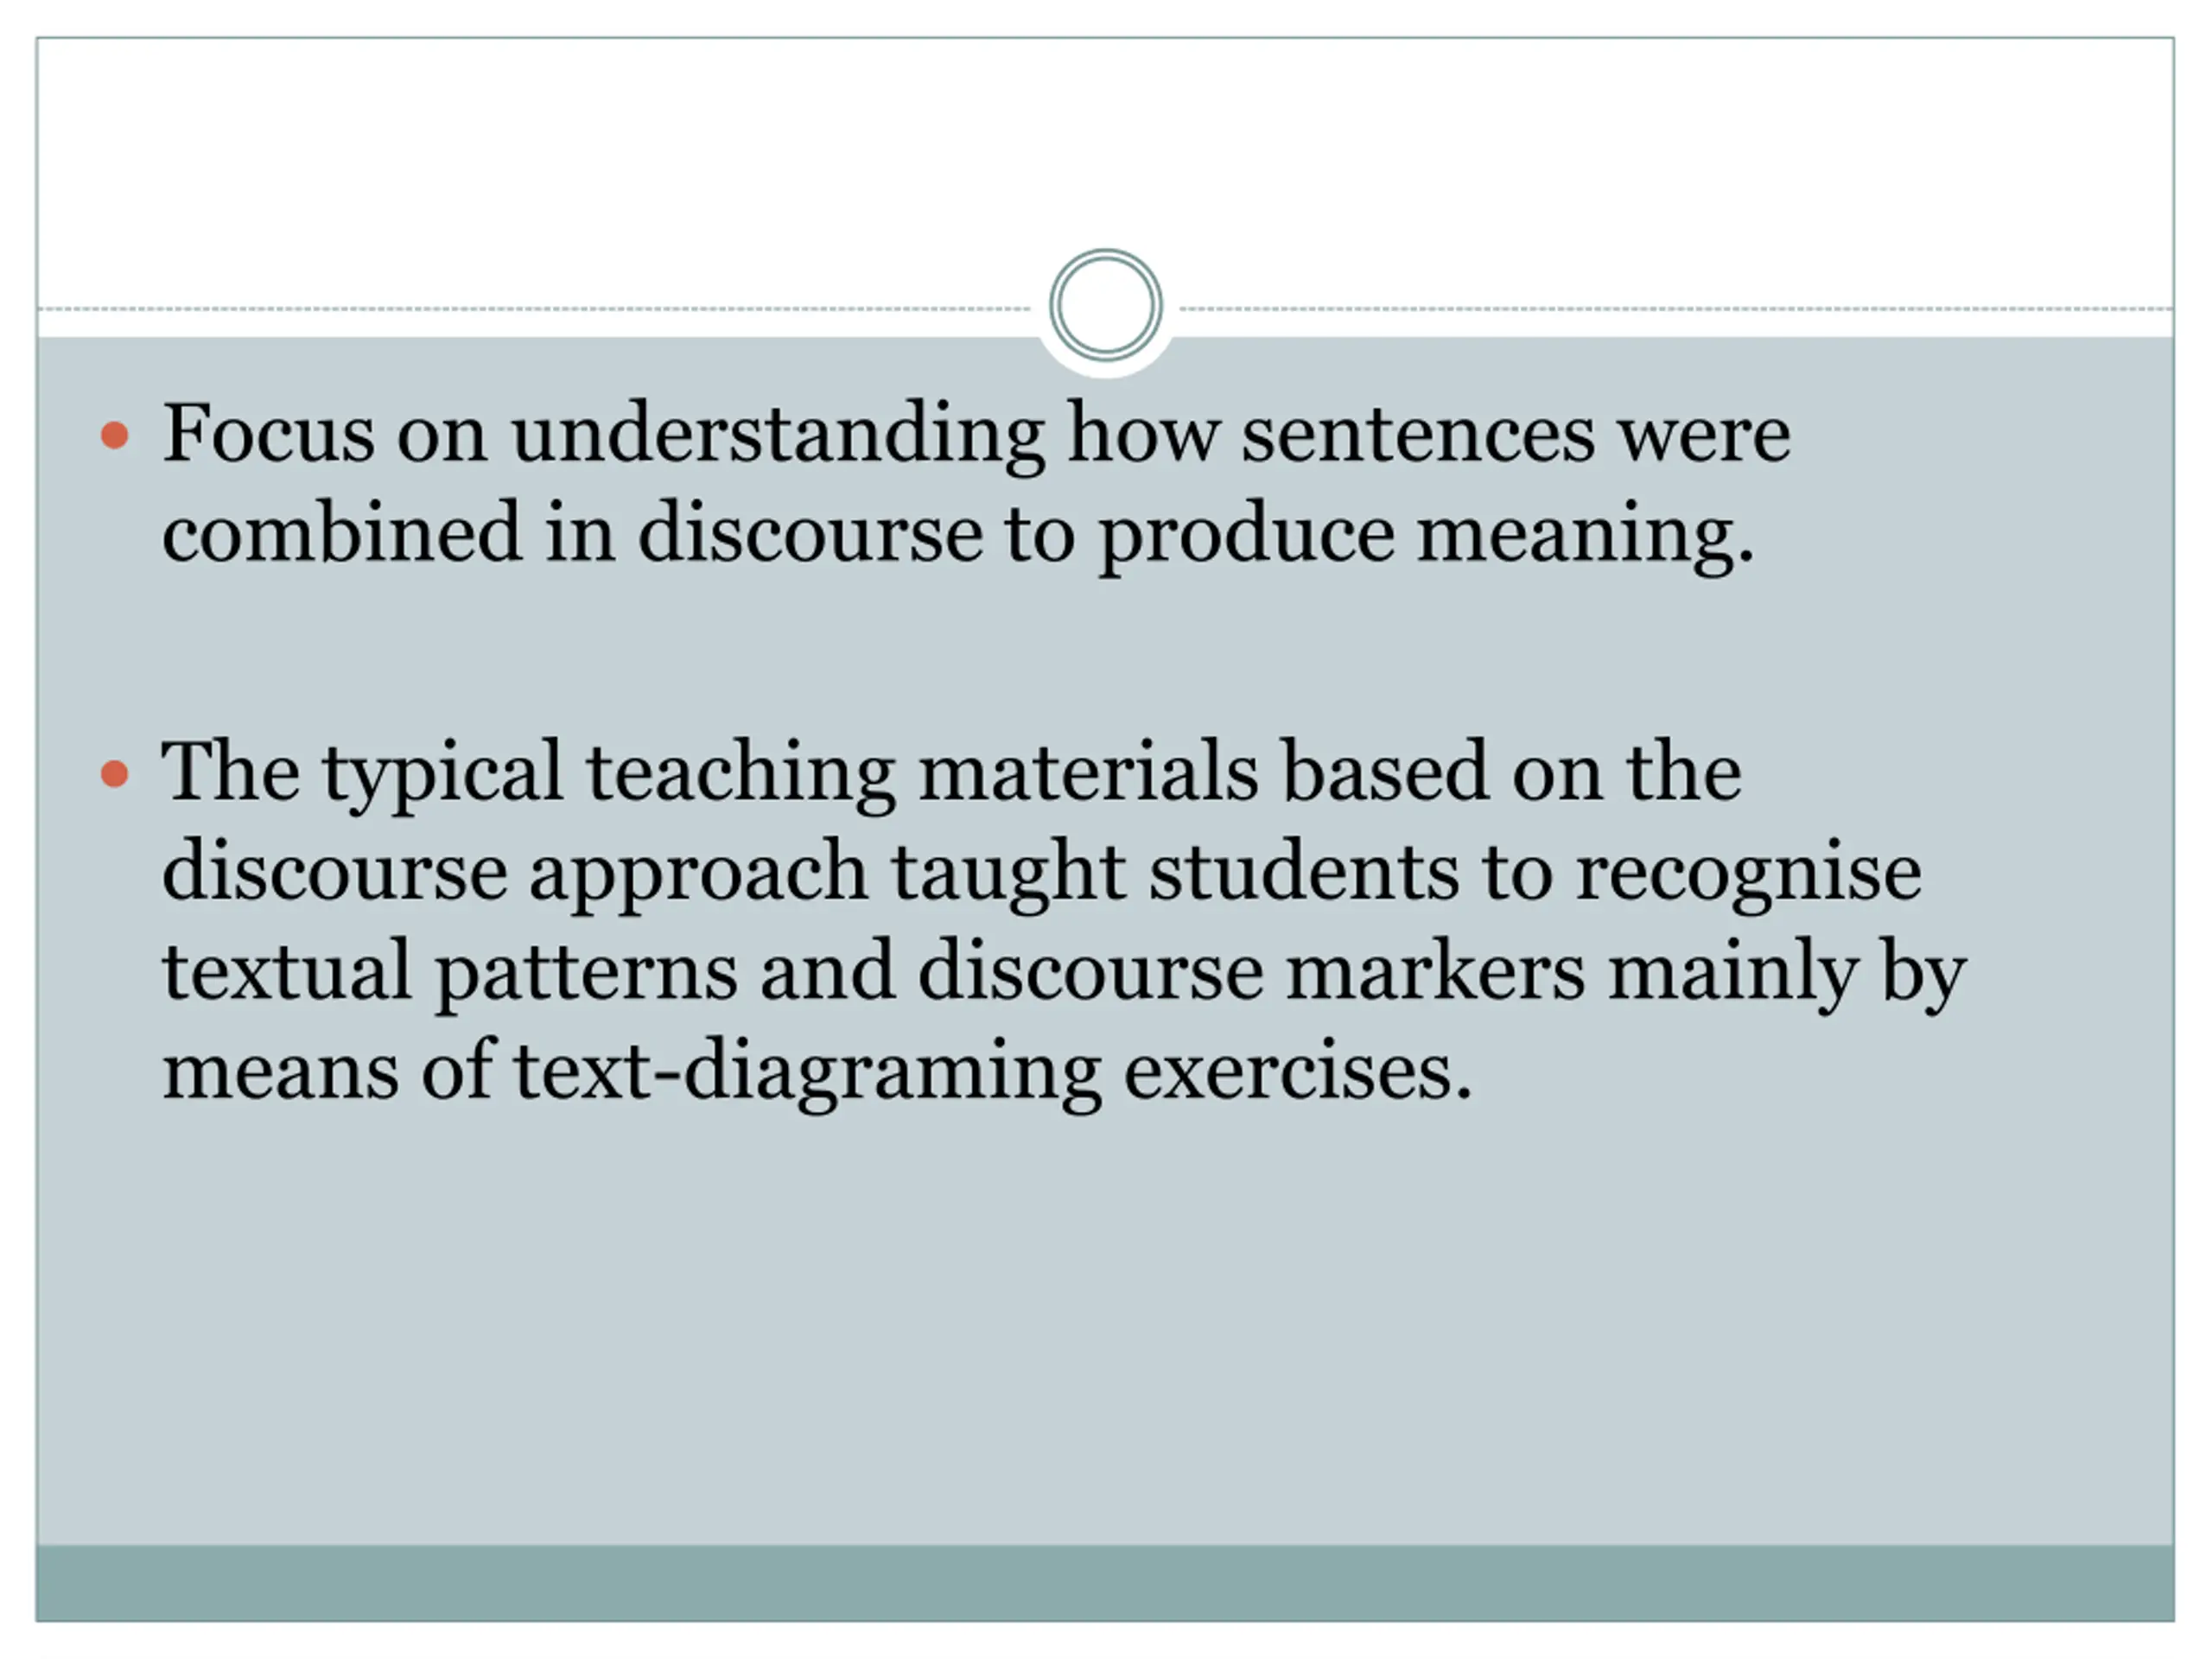Click the first orange bullet point
This screenshot has width=2212, height=1659.
pos(115,435)
